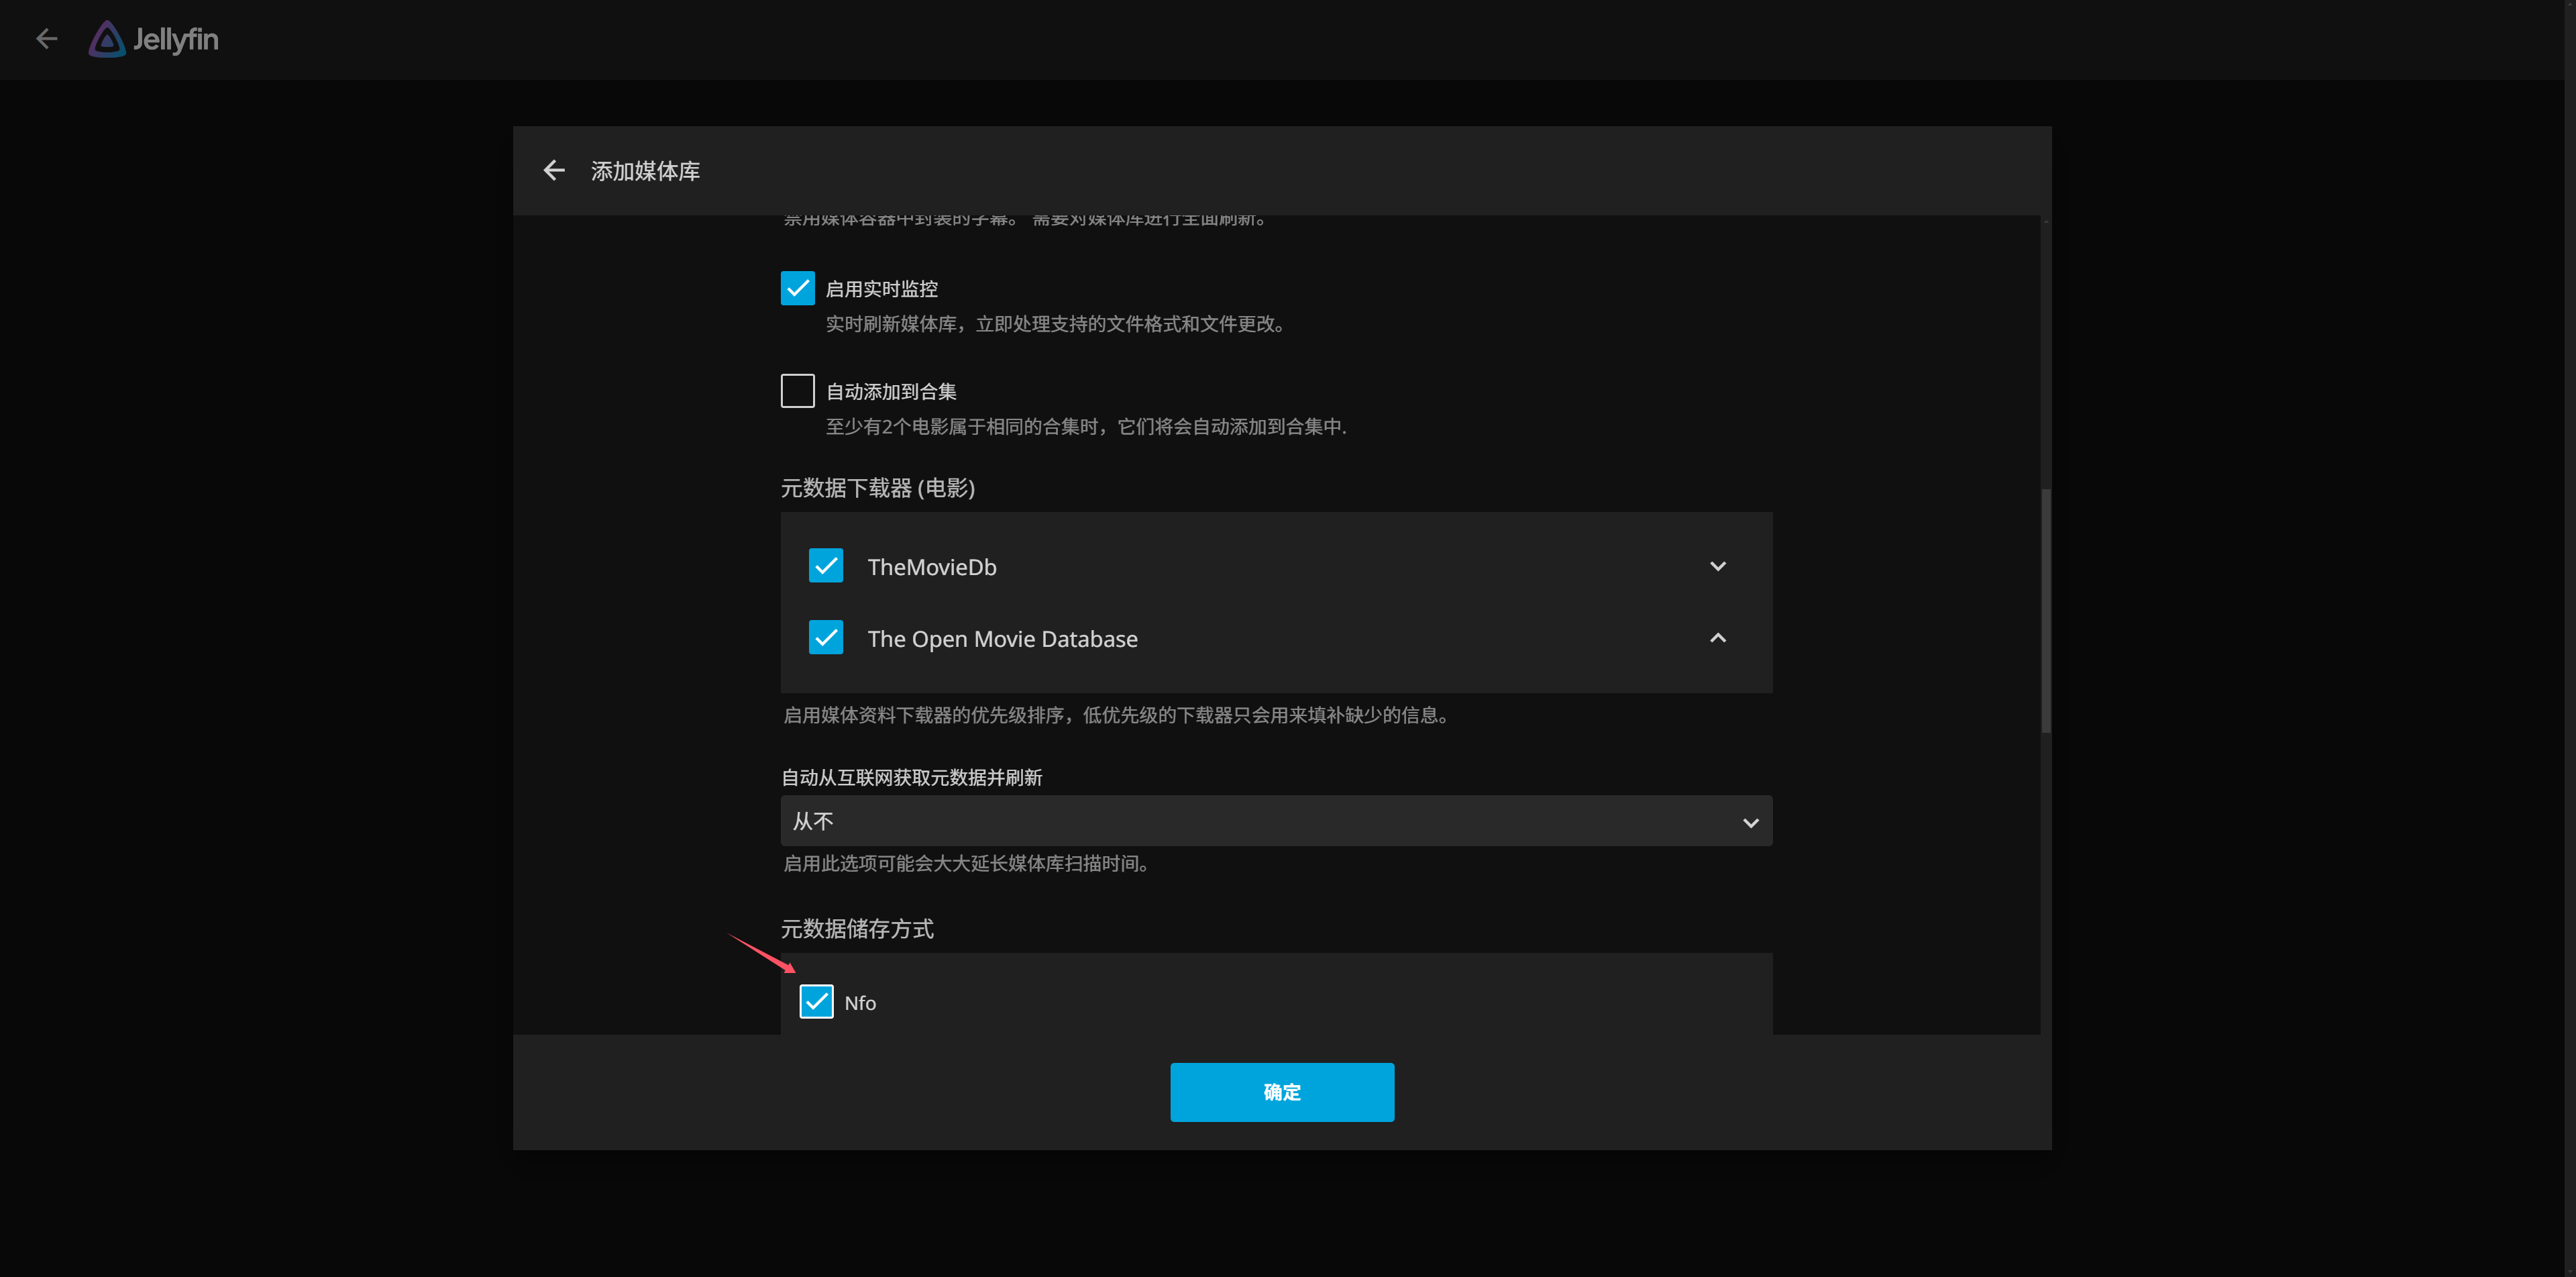Click the 元数据储存方式 heading

pyautogui.click(x=857, y=929)
